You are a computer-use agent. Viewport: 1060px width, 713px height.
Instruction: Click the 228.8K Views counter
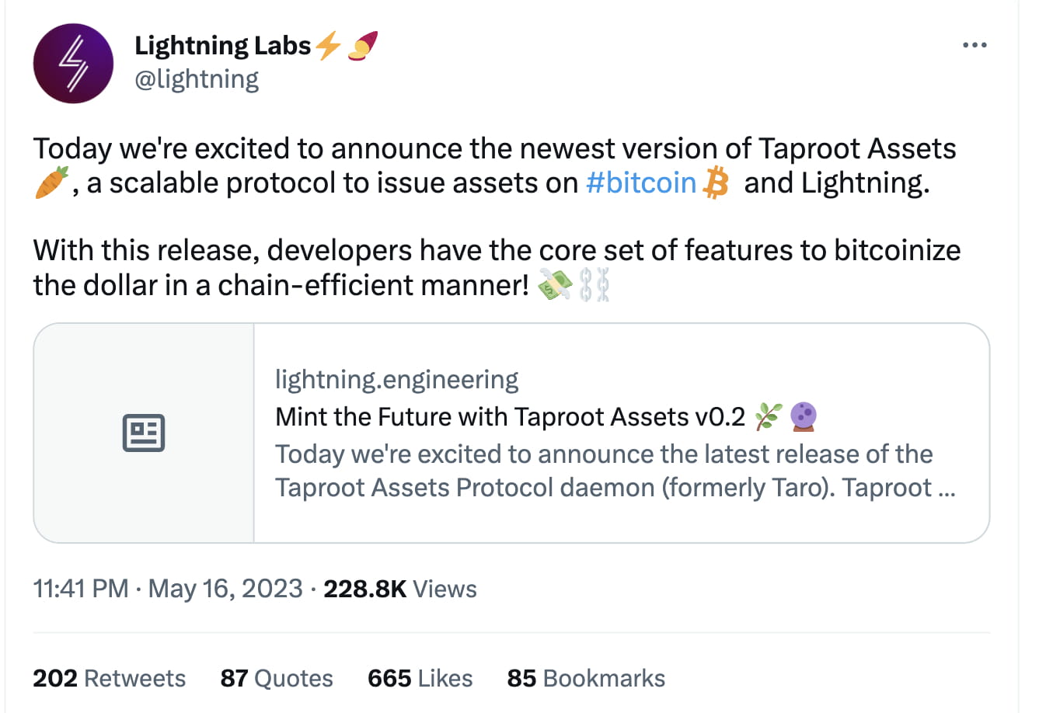click(x=402, y=588)
